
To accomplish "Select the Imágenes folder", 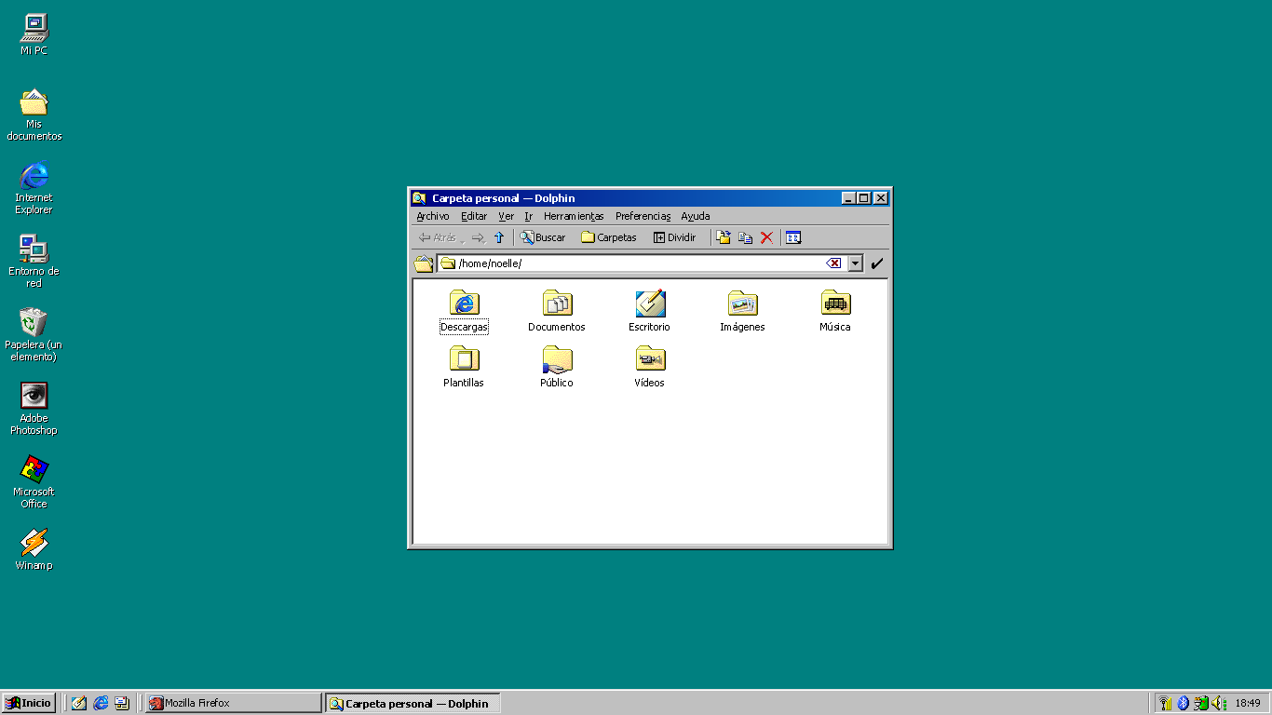I will [742, 312].
